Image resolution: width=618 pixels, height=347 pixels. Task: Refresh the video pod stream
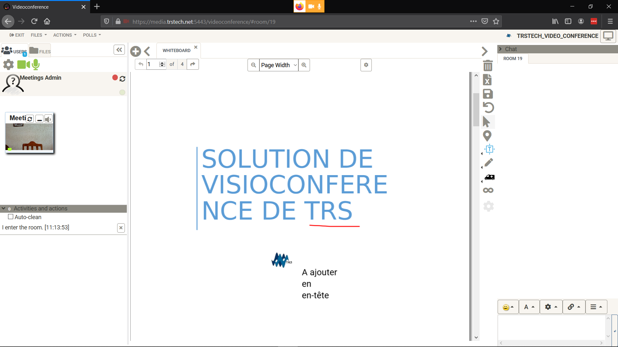30,119
